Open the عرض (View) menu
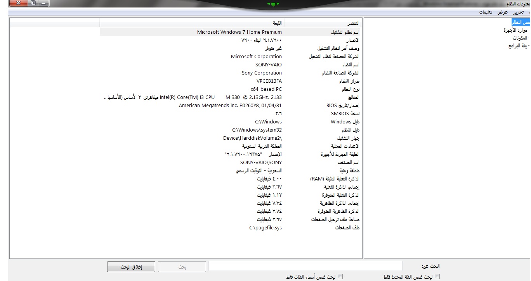 click(x=503, y=12)
